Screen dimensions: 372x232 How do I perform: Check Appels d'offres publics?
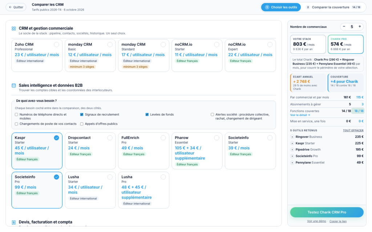[x=82, y=124]
